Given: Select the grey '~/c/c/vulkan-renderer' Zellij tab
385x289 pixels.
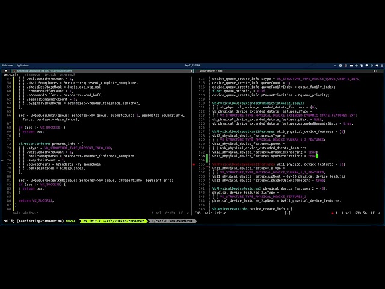Looking at the screenshot, I should click(x=173, y=221).
